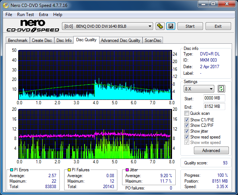Click the PI Errors maximum 22
Screen dimensions: 238x195
pyautogui.click(x=54, y=181)
